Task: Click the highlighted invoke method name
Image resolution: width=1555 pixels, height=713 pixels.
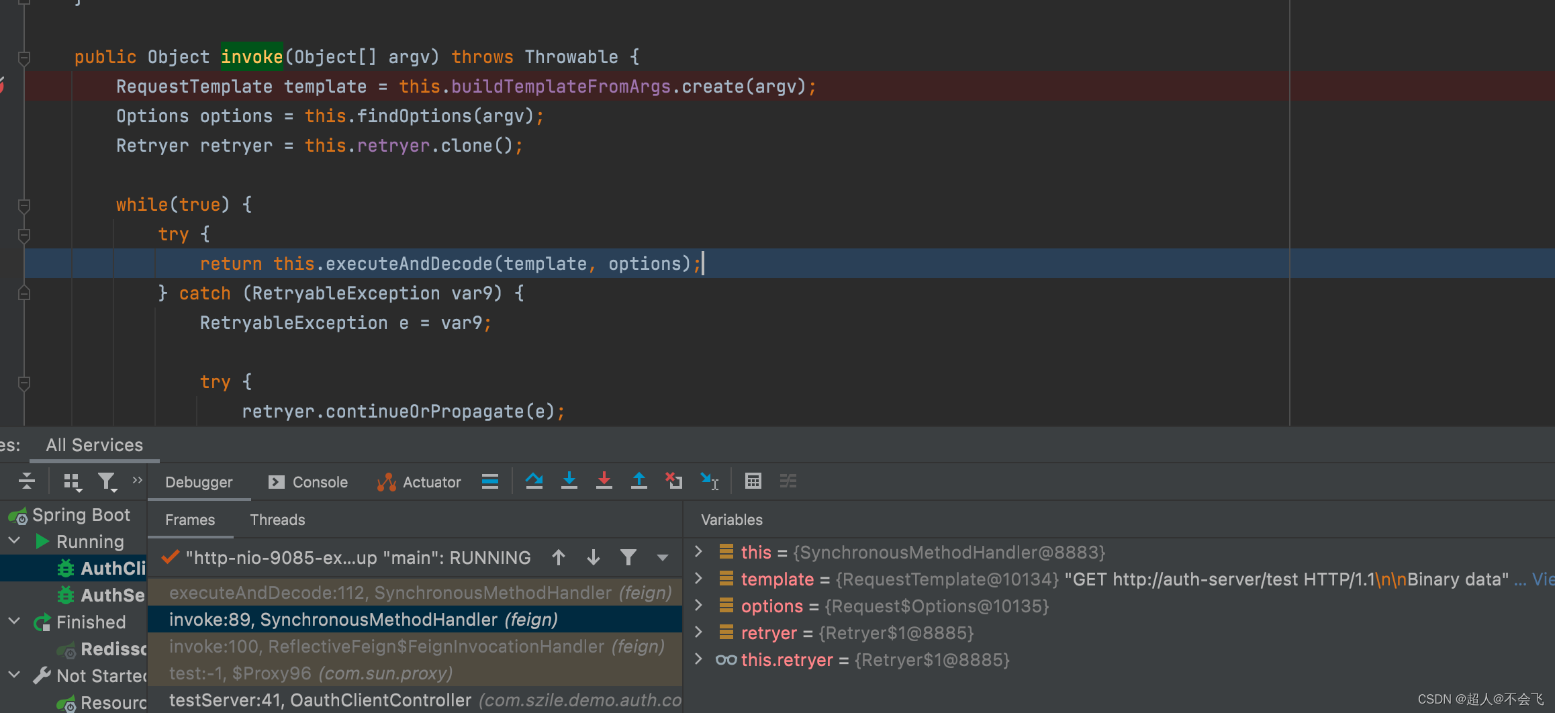Action: click(x=252, y=57)
